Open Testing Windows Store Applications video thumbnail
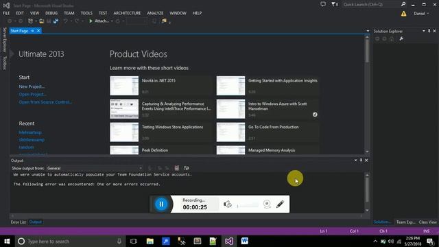Screen dimensions: 439x247 (x=124, y=132)
